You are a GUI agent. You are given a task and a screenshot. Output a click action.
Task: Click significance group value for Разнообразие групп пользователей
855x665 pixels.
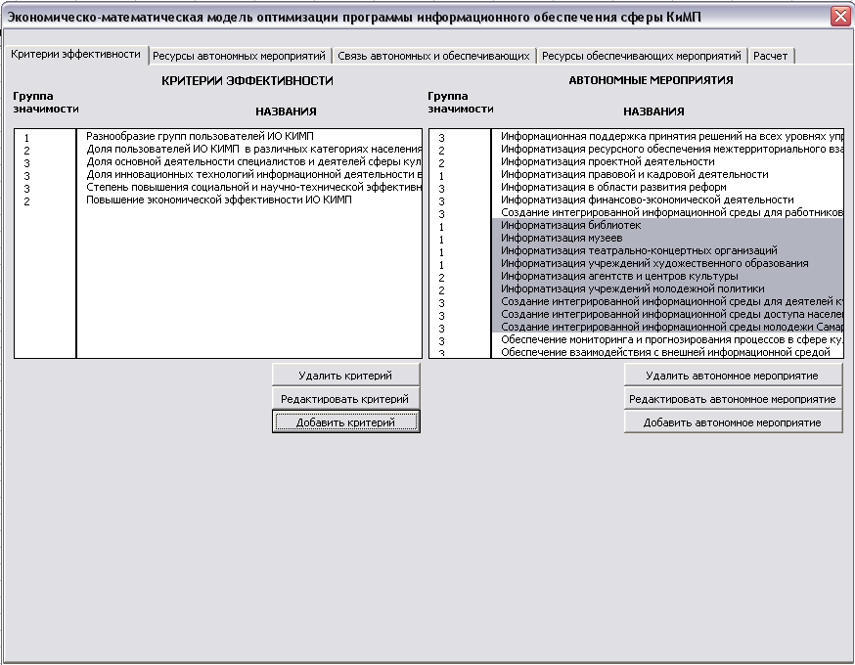coord(26,139)
